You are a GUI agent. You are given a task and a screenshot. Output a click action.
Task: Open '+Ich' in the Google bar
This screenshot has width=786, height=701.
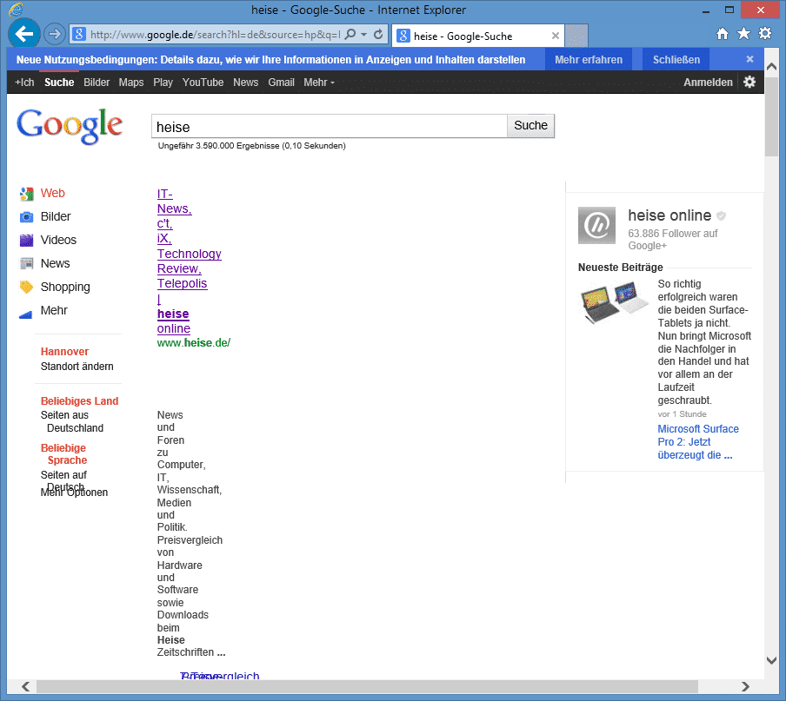[24, 83]
